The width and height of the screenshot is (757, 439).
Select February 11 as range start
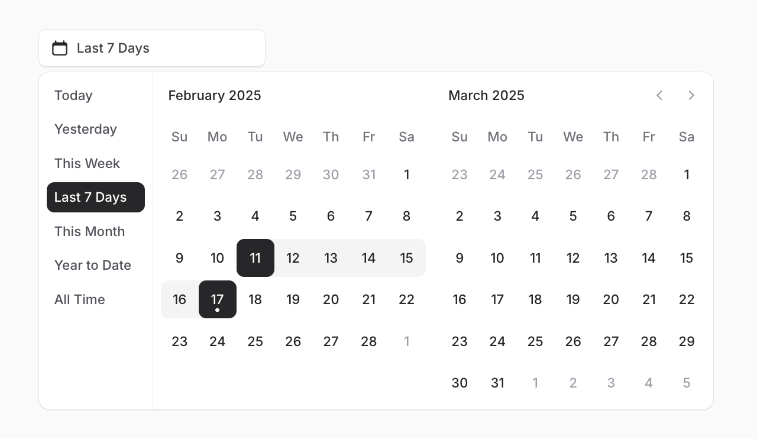255,258
